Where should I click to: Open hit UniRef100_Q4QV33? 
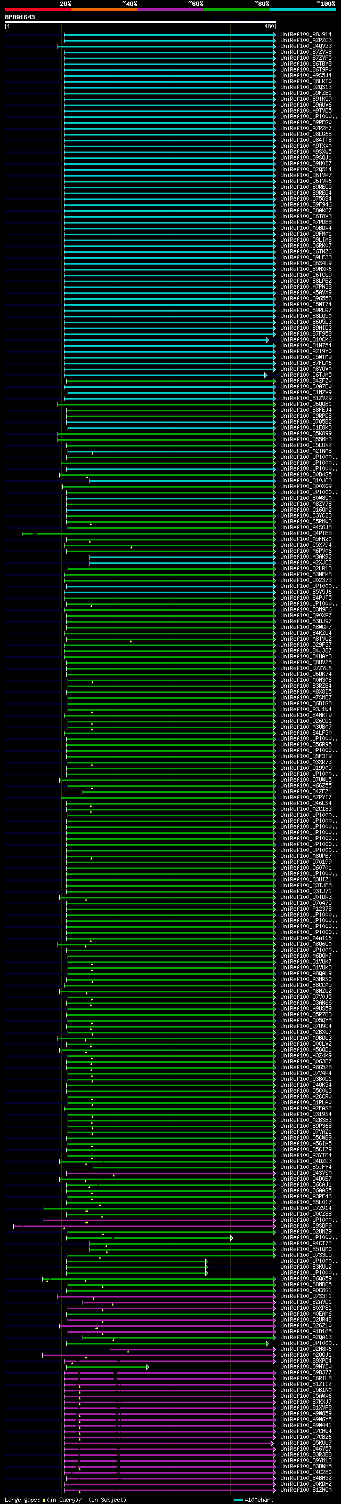point(305,46)
